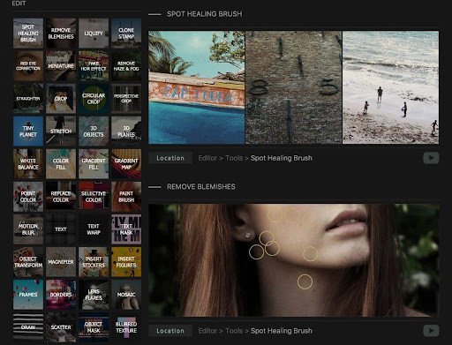Open the 3D Objects tile
Viewport: 452px width, 345px height.
(x=94, y=131)
